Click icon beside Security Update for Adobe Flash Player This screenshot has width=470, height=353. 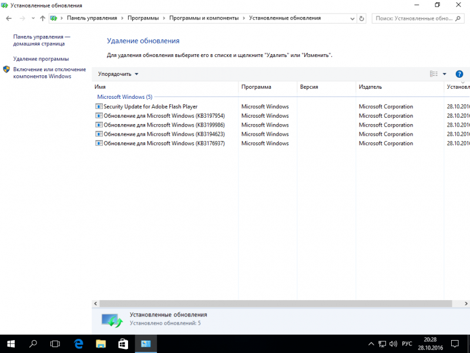(x=99, y=106)
